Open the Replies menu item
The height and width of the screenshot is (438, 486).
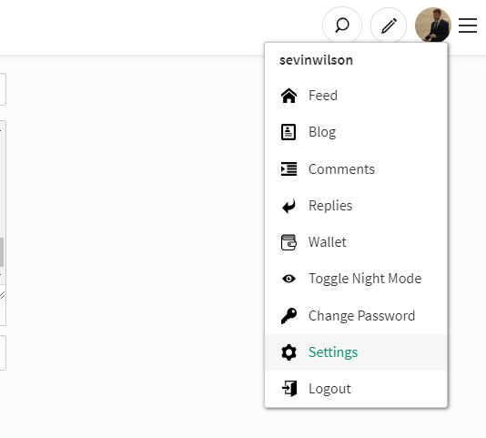356,206
